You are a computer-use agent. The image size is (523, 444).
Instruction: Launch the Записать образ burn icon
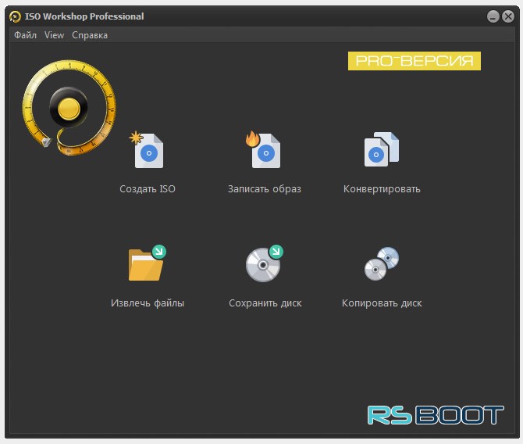click(x=264, y=149)
